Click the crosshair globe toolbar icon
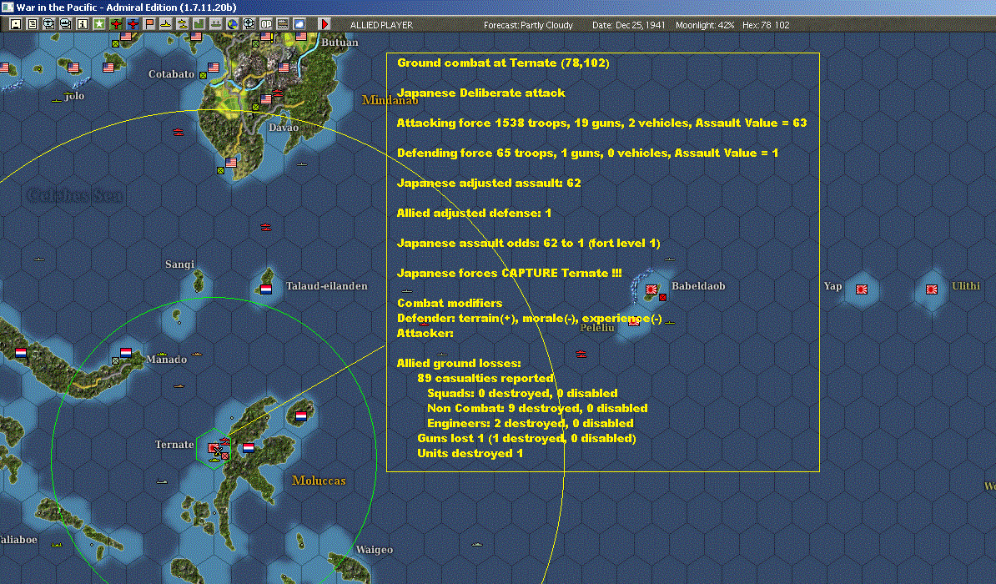 coord(249,24)
